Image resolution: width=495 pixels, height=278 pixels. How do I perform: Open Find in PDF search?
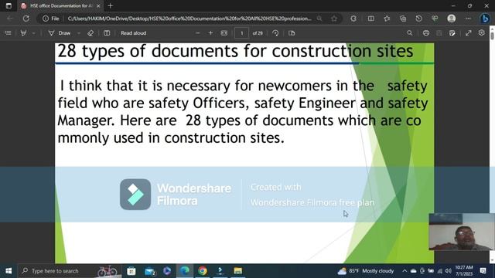409,32
